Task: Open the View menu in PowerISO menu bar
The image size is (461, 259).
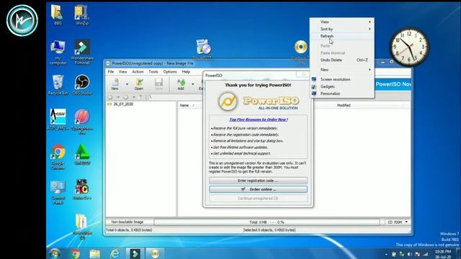Action: click(x=122, y=72)
